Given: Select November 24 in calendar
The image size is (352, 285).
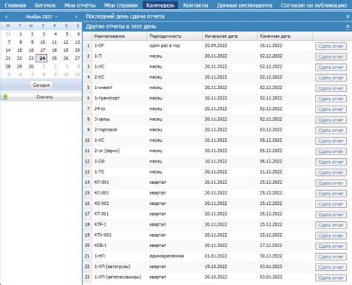Looking at the screenshot, I should pos(42,59).
